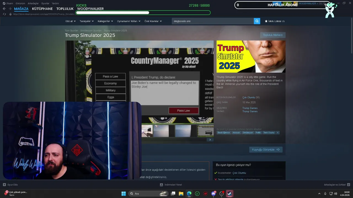This screenshot has width=353, height=198.
Task: Reload the Steam store page
Action: (x=4, y=14)
